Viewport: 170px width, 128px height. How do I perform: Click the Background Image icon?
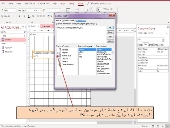68,10
